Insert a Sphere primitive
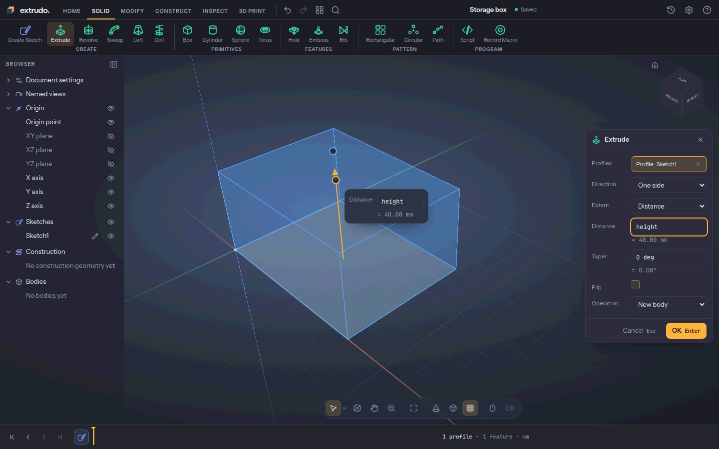This screenshot has height=449, width=719. pos(240,34)
